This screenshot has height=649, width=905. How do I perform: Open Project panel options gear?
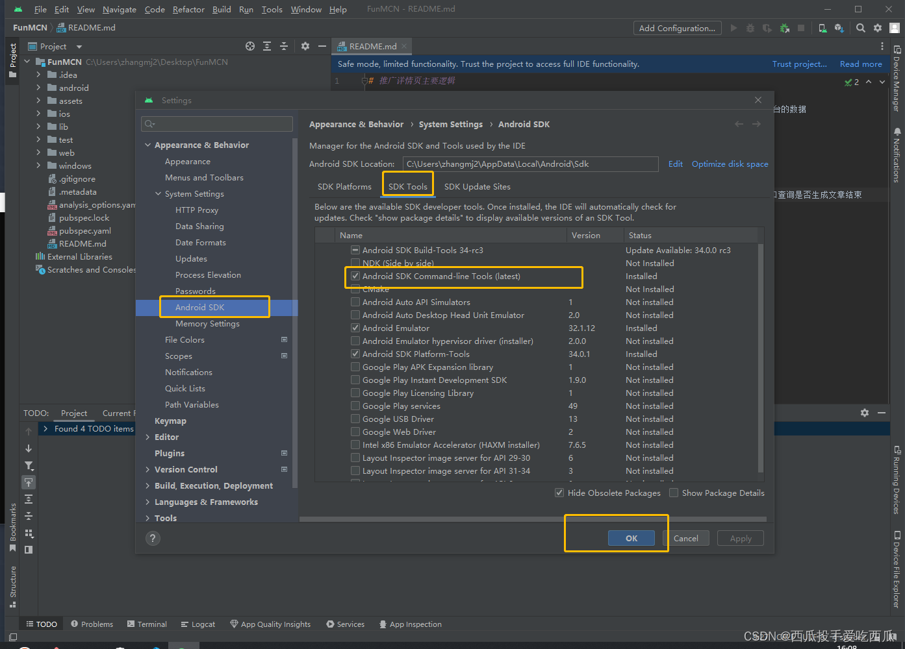coord(305,46)
